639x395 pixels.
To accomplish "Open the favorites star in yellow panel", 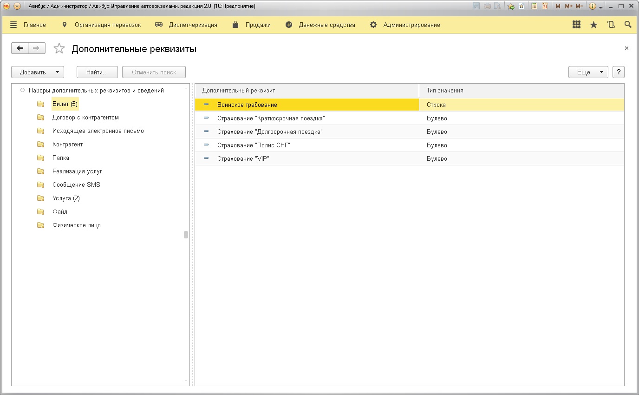I will point(593,25).
